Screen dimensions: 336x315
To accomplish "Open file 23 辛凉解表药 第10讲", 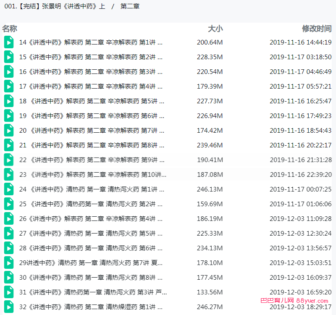I will [x=92, y=175].
